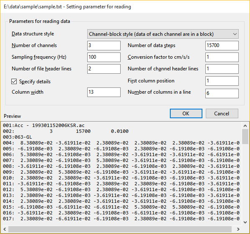This screenshot has height=234, width=250.
Task: Click the Cancel button
Action: coord(222,113)
